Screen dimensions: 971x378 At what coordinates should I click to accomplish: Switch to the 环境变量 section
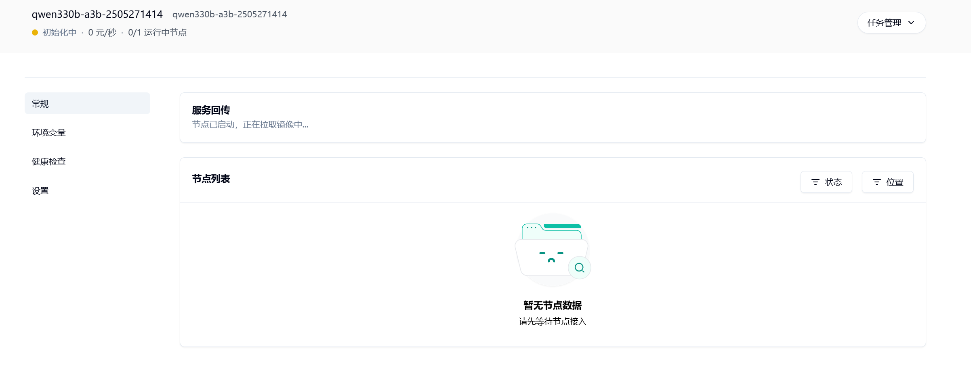(49, 133)
